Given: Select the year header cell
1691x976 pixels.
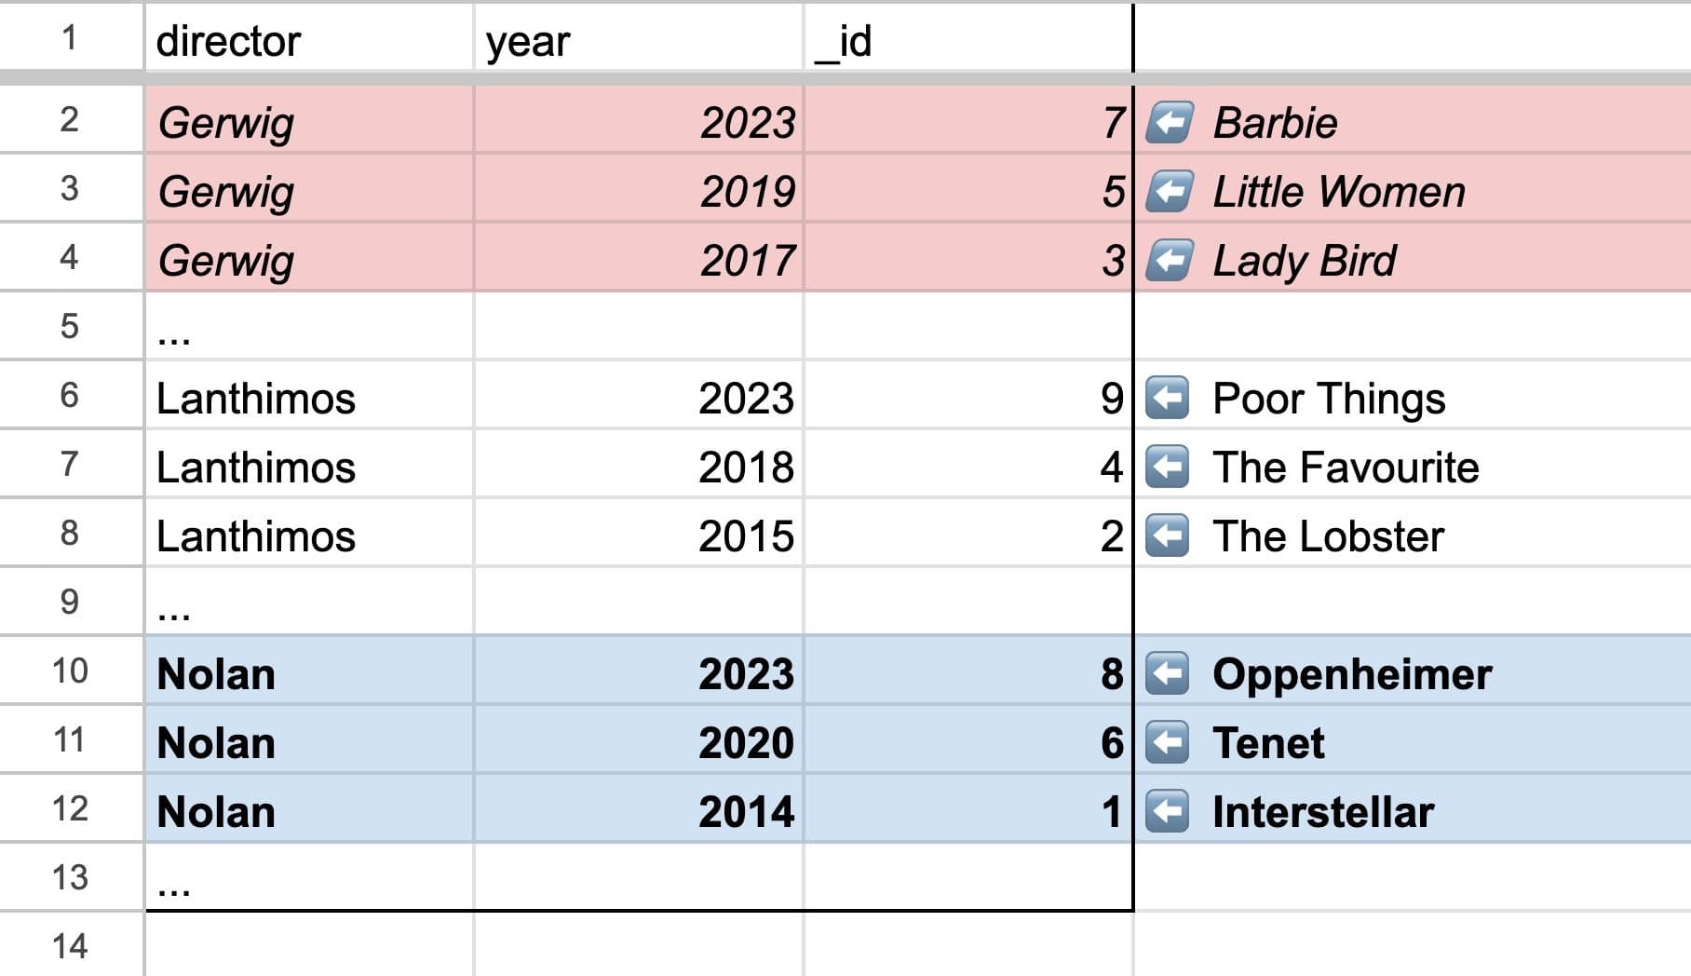Looking at the screenshot, I should 638,40.
